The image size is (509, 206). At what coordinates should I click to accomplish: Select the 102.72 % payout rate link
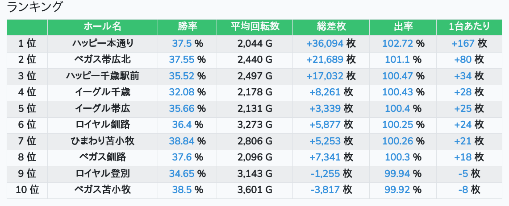397,43
